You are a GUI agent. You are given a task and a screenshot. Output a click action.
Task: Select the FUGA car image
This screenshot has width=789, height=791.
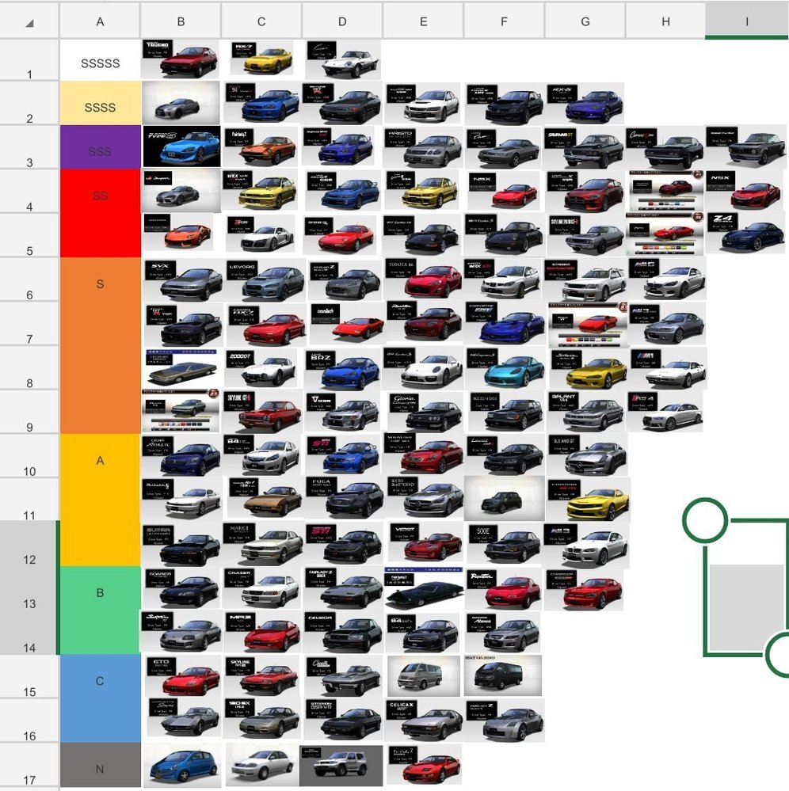(x=345, y=498)
